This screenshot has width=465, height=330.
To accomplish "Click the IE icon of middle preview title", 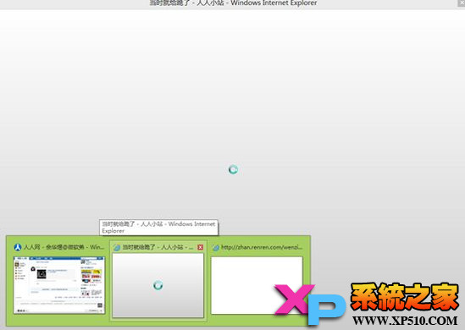I will point(117,247).
